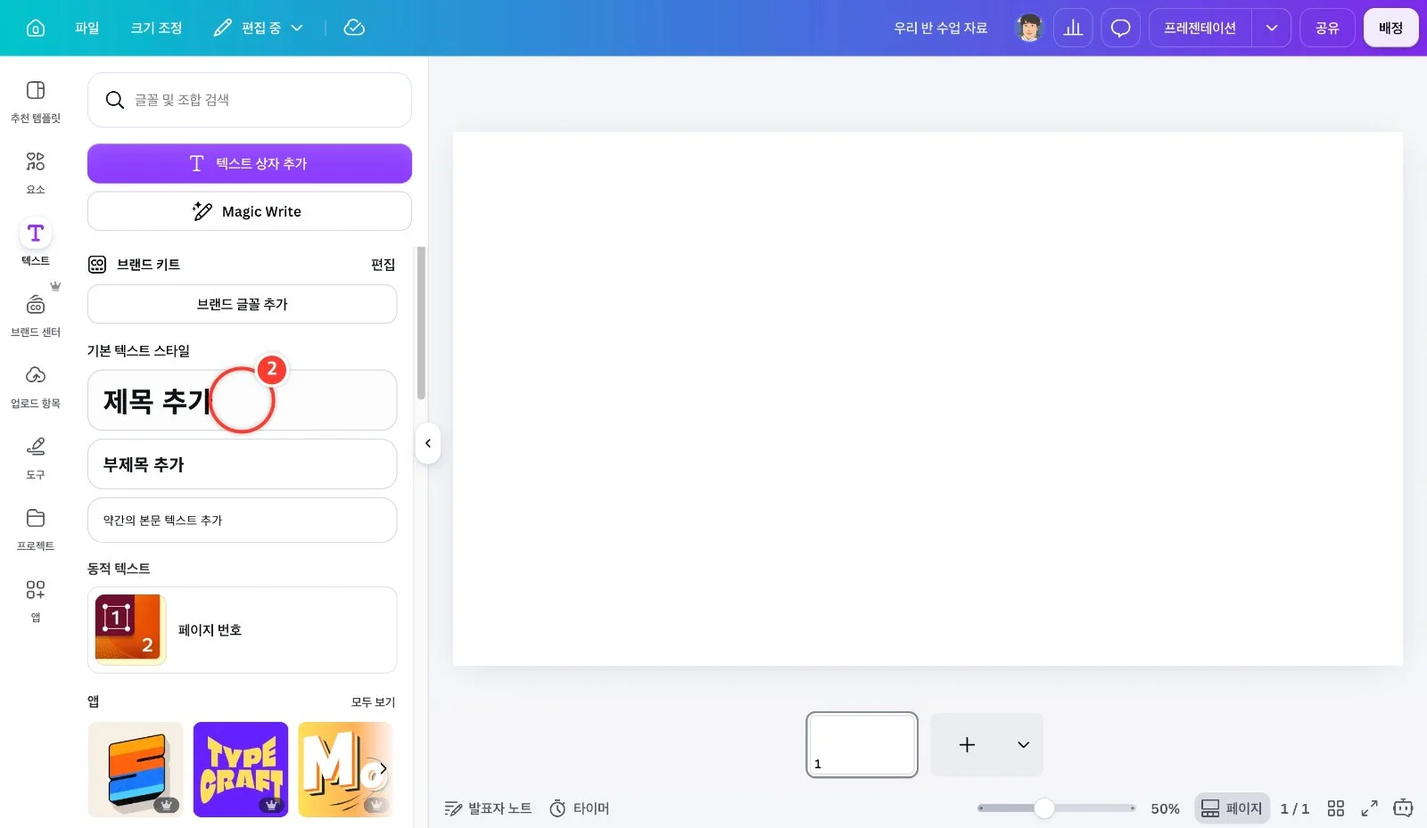
Task: Click 편집 link for brand kit
Action: pos(383,265)
